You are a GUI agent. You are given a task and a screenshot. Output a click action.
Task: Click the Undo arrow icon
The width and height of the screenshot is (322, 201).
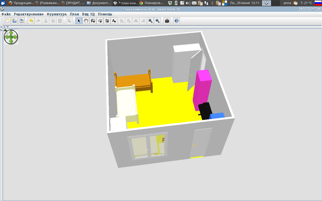[x=31, y=21]
